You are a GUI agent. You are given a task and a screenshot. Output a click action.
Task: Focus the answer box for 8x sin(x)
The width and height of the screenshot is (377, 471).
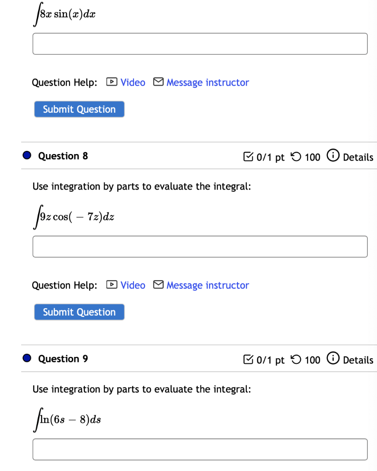(x=200, y=44)
